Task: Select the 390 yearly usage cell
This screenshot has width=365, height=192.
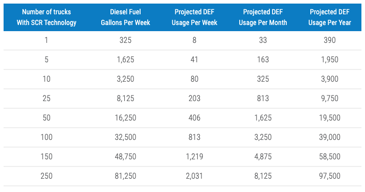Action: (x=330, y=40)
